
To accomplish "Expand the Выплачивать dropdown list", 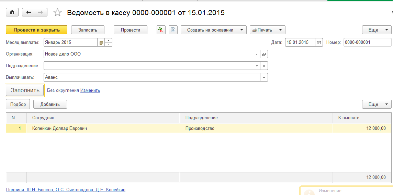I will point(264,77).
